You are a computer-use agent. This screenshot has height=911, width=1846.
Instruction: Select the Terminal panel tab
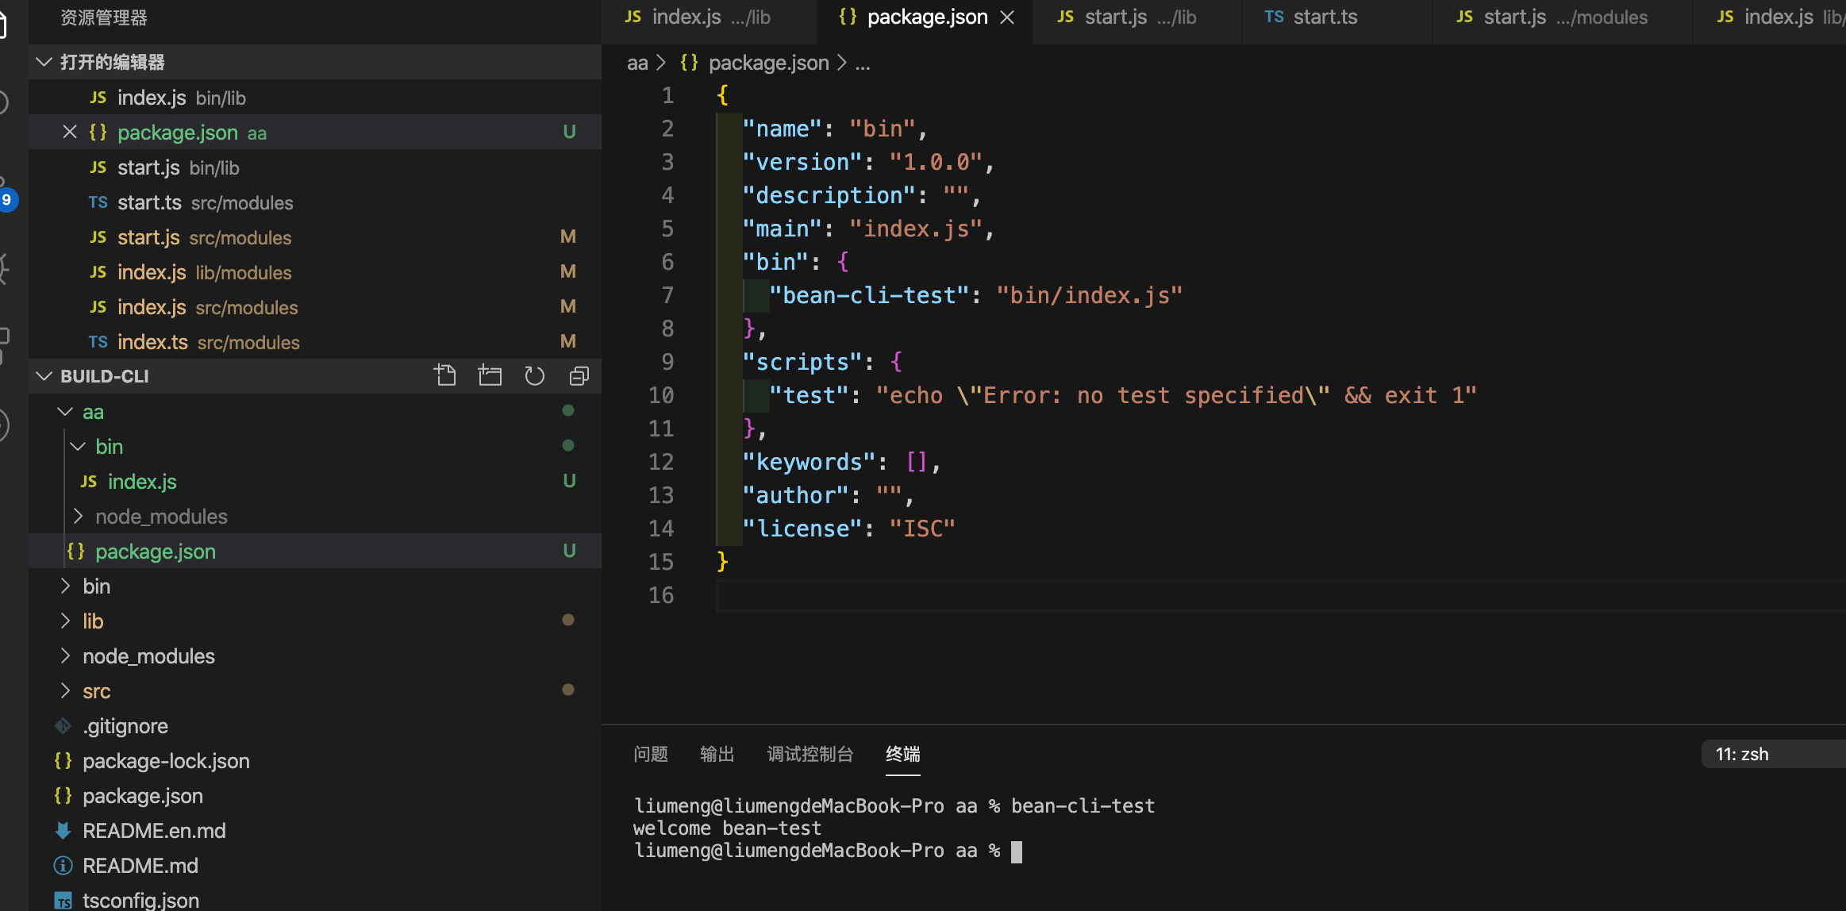coord(903,754)
